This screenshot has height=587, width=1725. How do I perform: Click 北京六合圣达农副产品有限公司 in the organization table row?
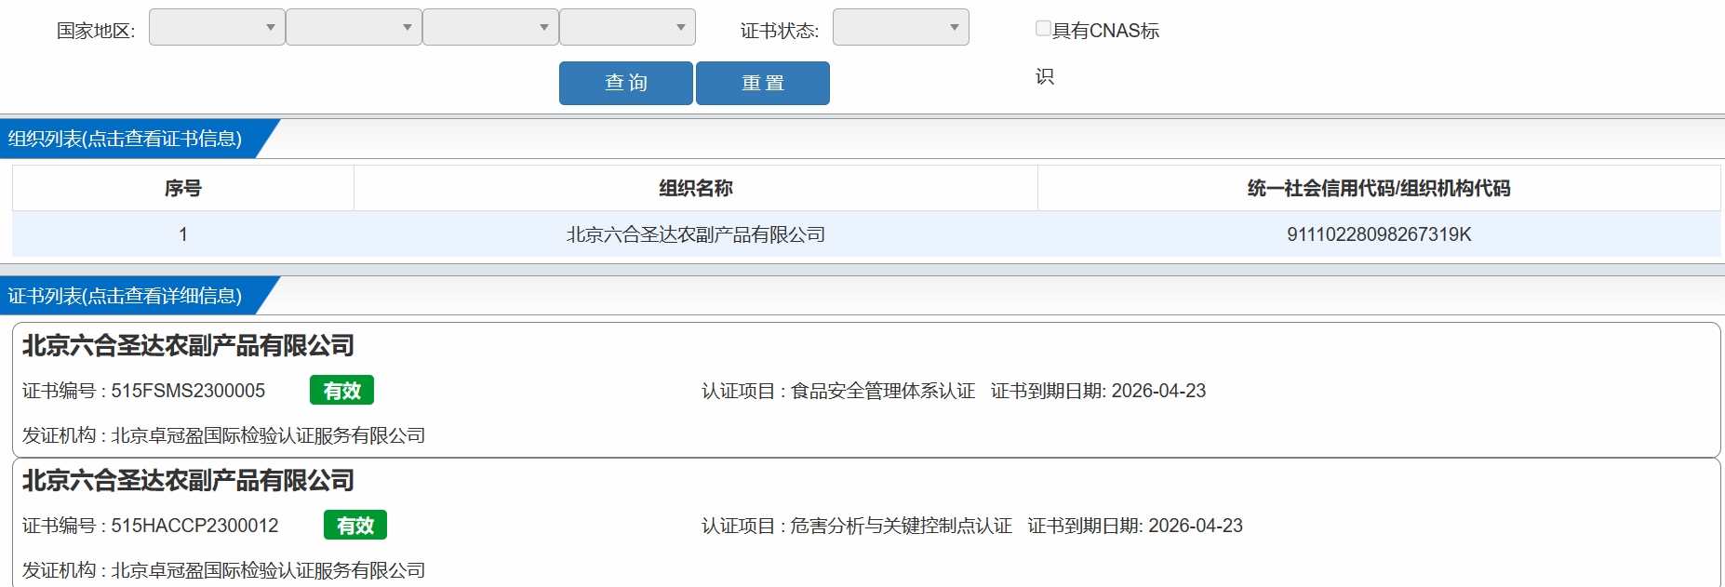[x=696, y=234]
